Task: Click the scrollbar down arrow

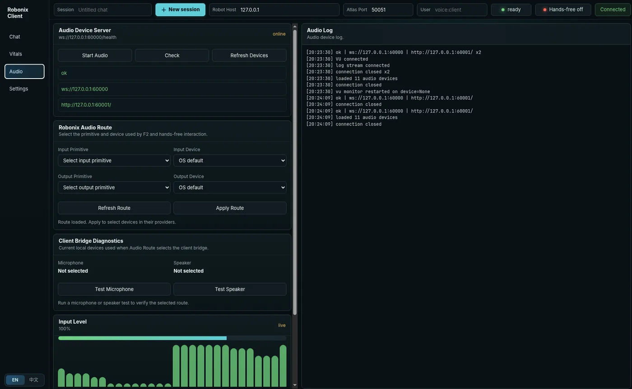Action: click(295, 385)
